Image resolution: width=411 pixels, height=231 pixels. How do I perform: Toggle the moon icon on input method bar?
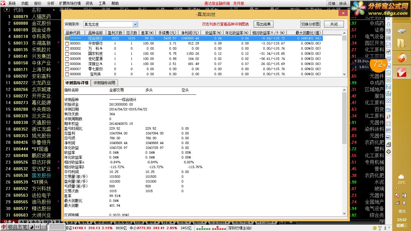click(x=32, y=227)
